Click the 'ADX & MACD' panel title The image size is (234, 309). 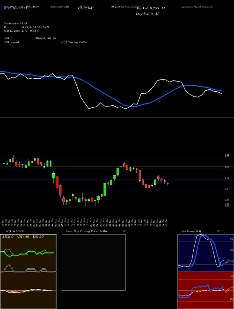tap(15, 231)
